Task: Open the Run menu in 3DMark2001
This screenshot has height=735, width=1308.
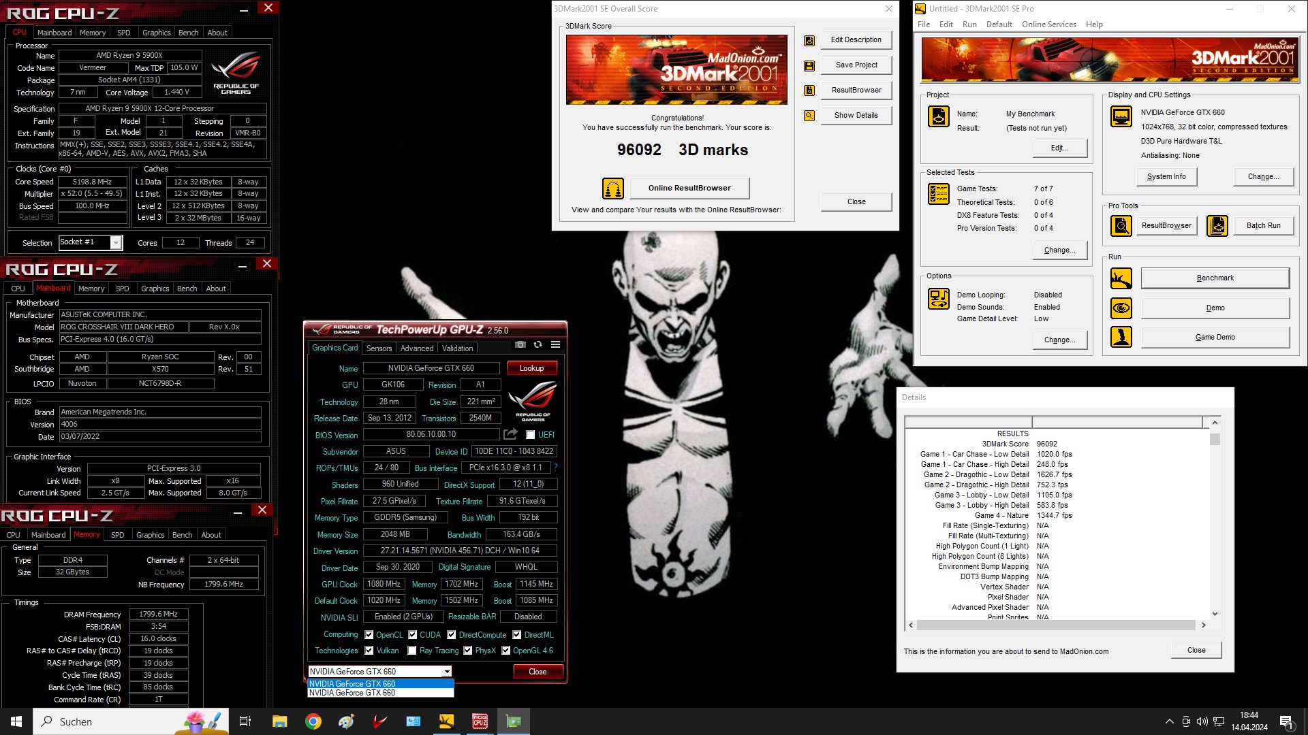Action: pyautogui.click(x=969, y=24)
